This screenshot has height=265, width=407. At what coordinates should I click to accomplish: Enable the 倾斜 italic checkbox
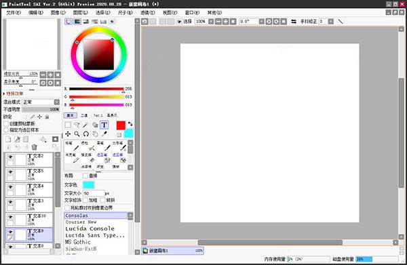103,200
